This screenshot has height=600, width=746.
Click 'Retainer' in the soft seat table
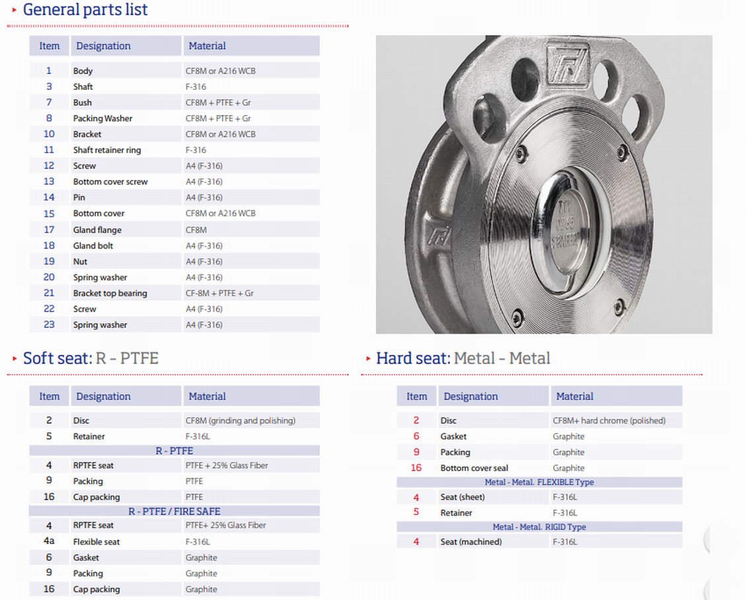[89, 436]
